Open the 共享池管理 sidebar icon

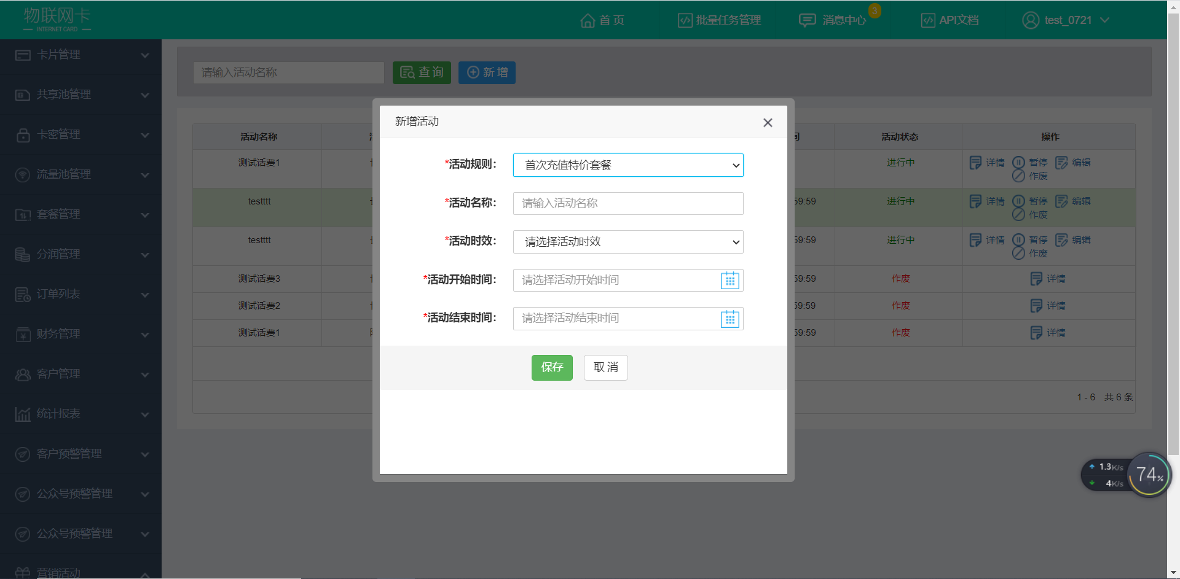pos(23,95)
